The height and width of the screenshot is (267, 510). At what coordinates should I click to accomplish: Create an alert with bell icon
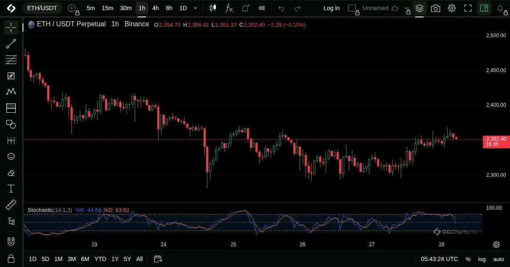[x=246, y=8]
